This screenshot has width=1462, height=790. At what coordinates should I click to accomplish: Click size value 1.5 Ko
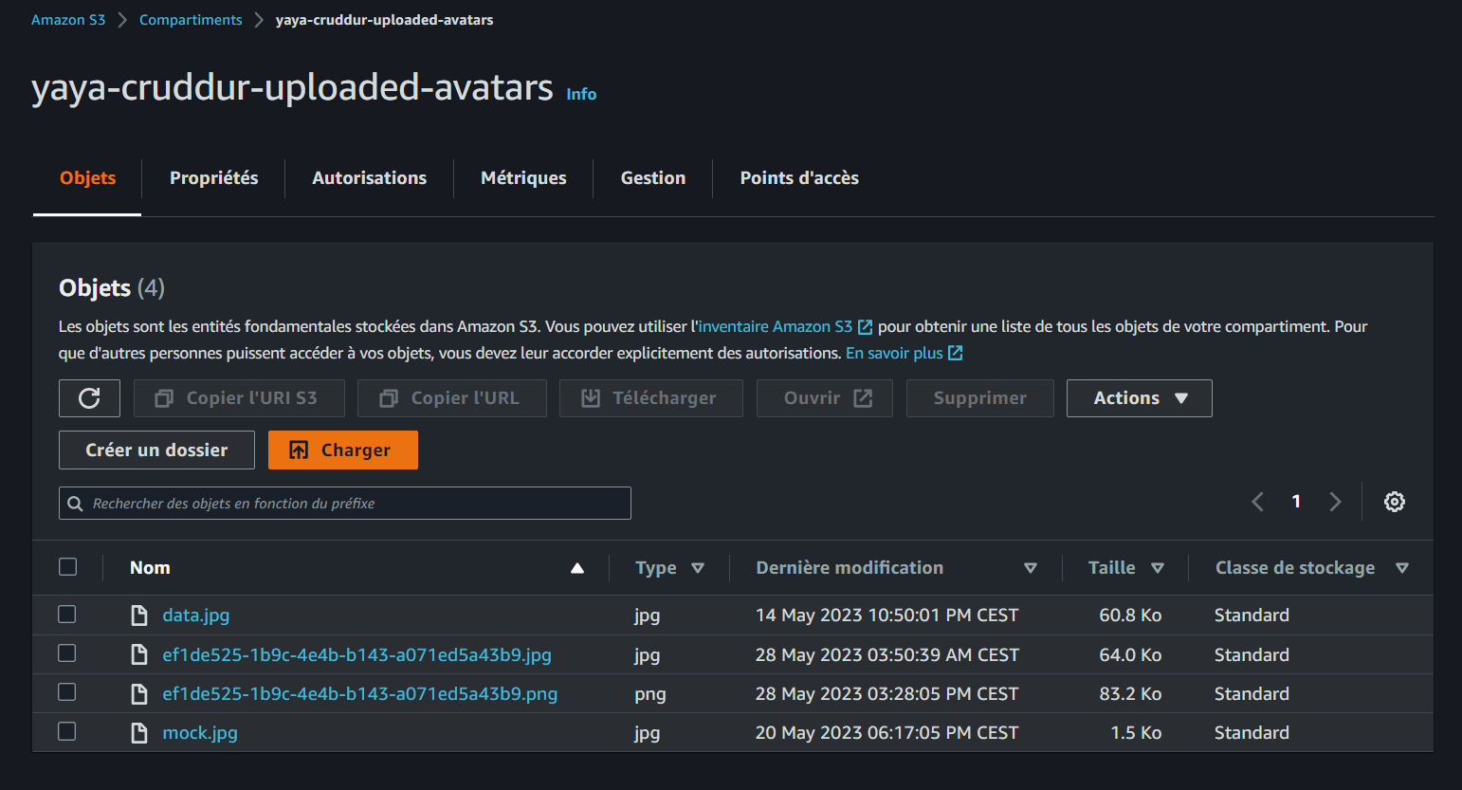[1136, 733]
